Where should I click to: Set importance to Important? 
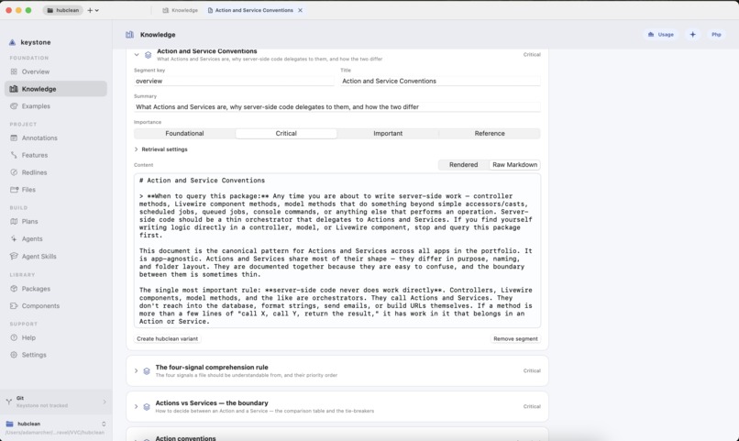click(388, 133)
